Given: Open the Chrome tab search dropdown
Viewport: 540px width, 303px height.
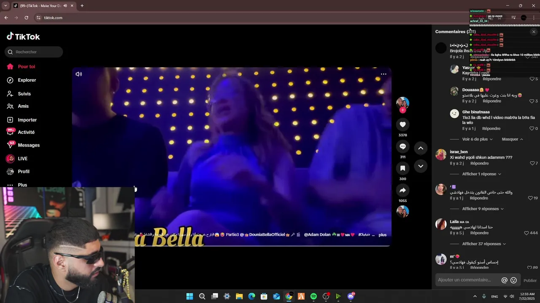Looking at the screenshot, I should point(5,6).
